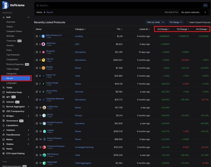Bookmark Factor V2 protocol
This screenshot has height=167, width=211.
point(37,76)
